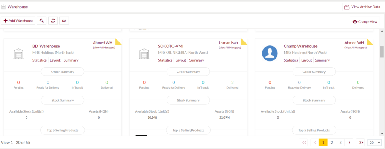Screen dimensions: 385x149
Task: Click the vertical scrollbar thumb
Action: pyautogui.click(x=382, y=52)
